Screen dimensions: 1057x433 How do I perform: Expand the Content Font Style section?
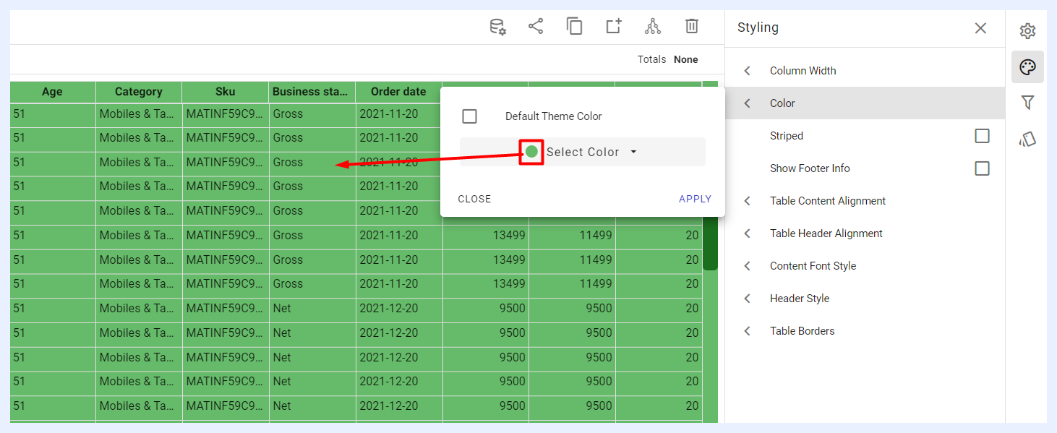pyautogui.click(x=865, y=266)
